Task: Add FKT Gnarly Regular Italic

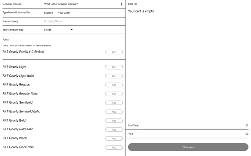Action: (x=114, y=94)
